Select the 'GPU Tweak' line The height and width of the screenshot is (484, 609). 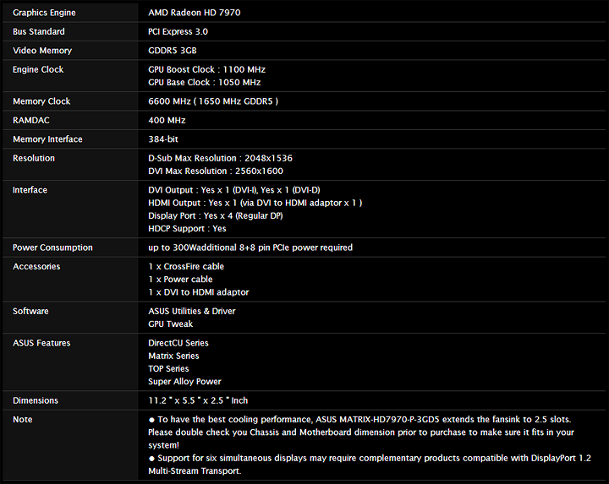click(x=170, y=324)
